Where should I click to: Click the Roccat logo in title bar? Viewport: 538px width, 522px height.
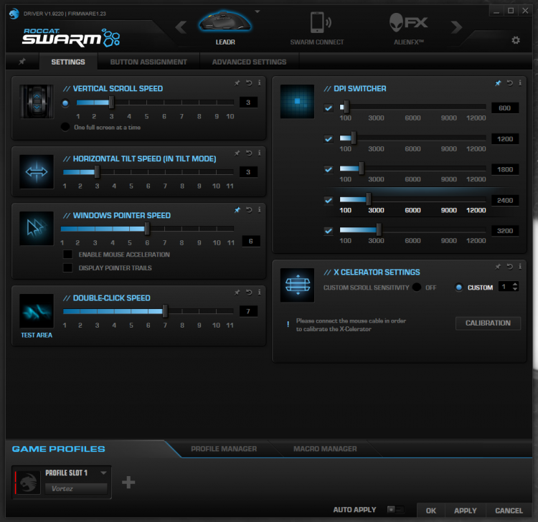(14, 14)
